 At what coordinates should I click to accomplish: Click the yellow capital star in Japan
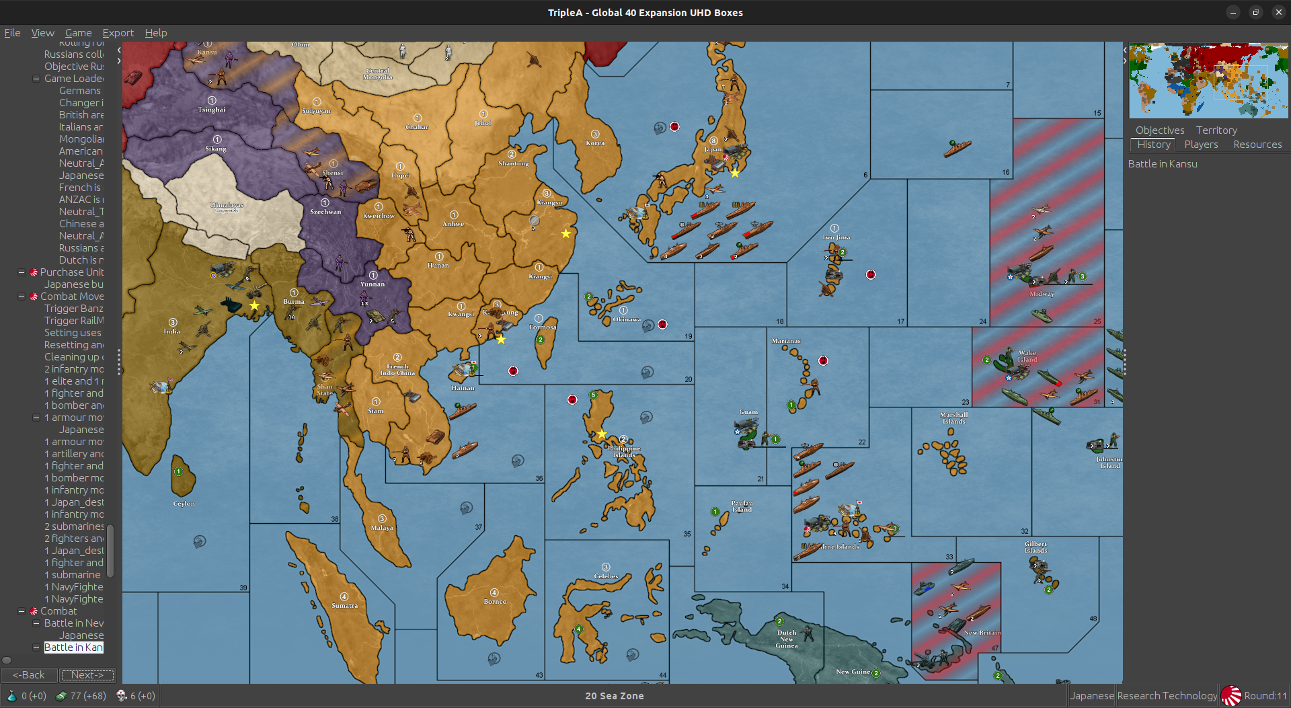tap(735, 173)
